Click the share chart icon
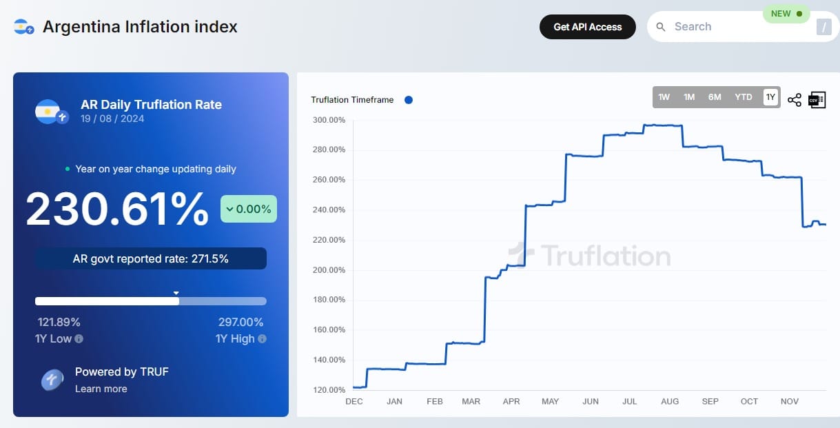 pos(795,99)
